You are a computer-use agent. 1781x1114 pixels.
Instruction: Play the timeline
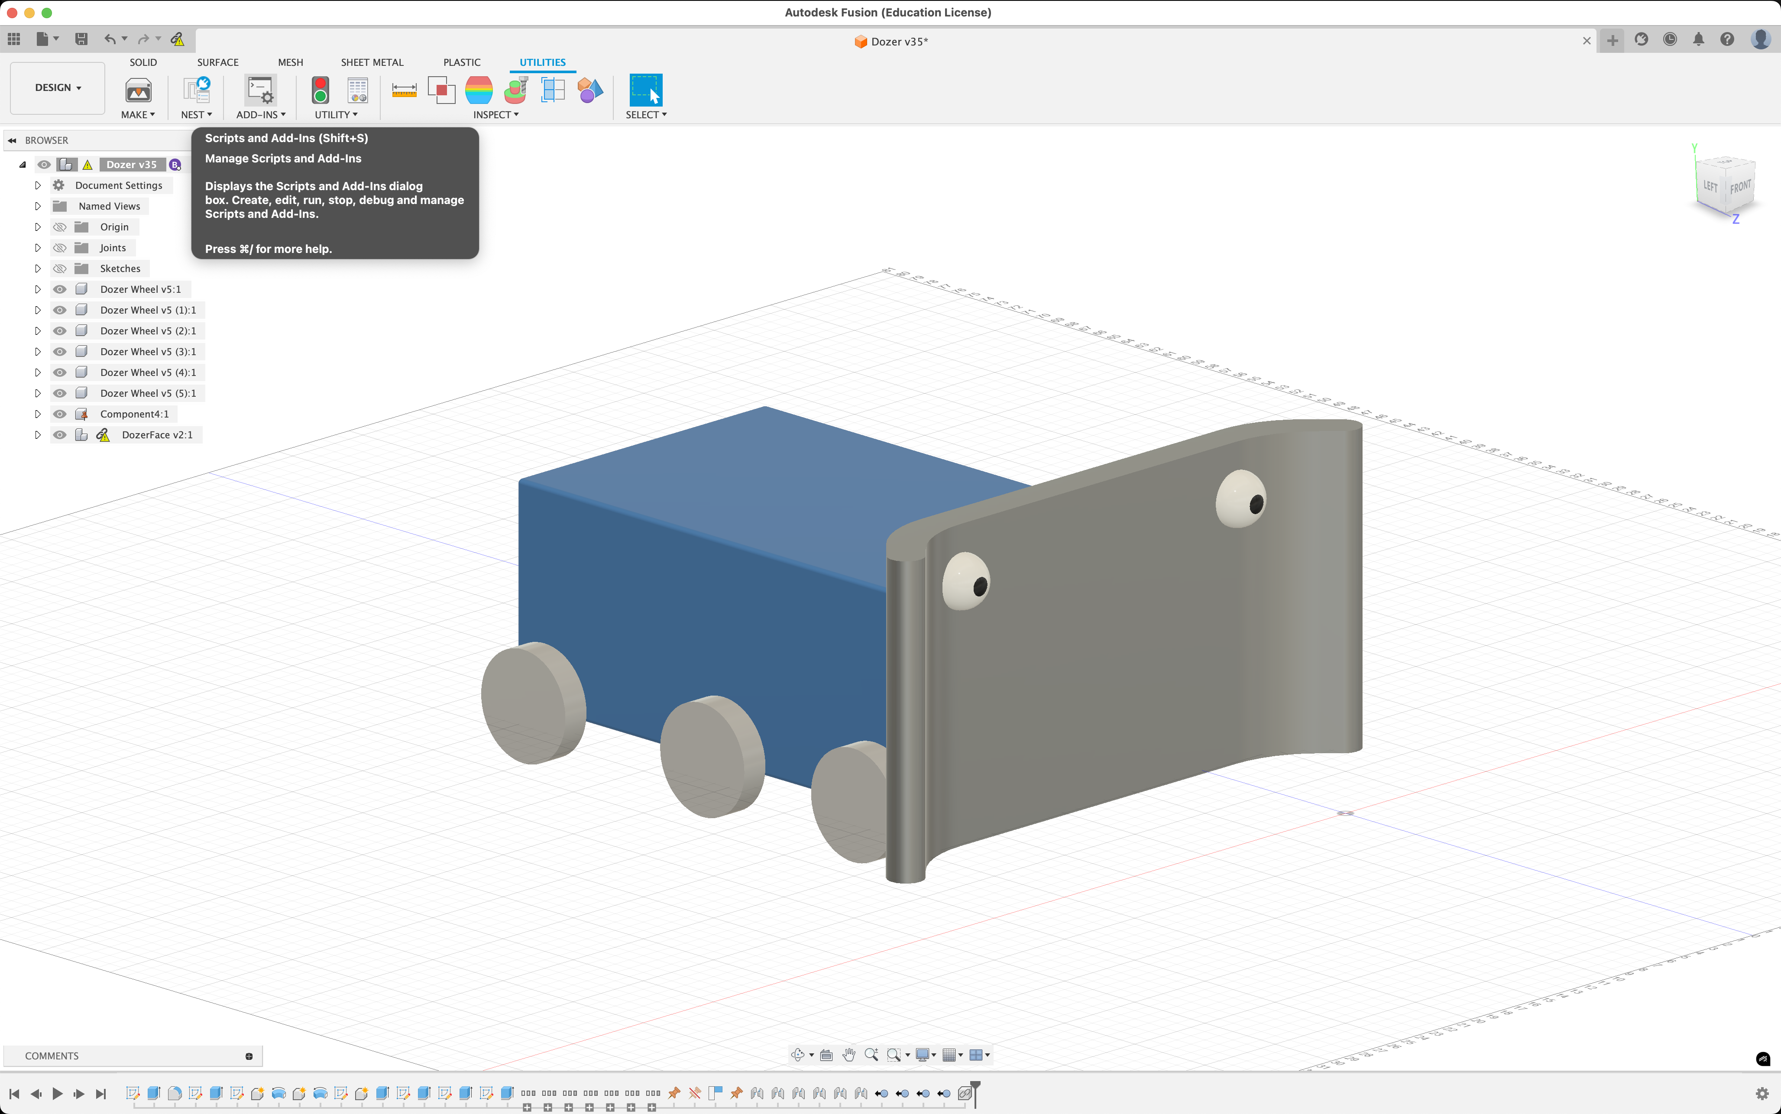(x=57, y=1094)
